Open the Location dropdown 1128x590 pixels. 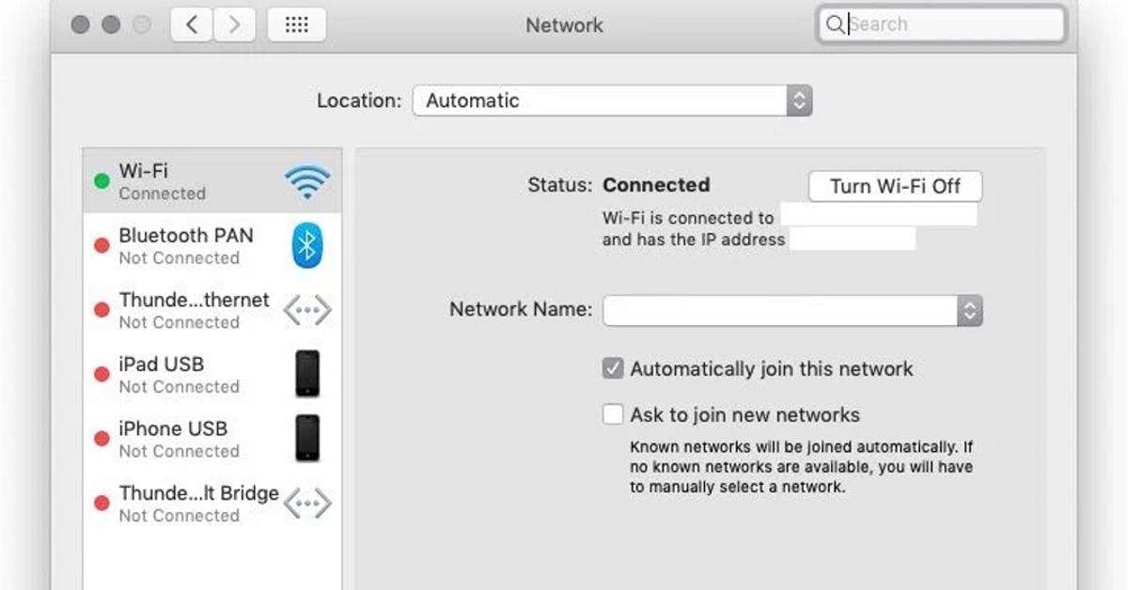612,100
